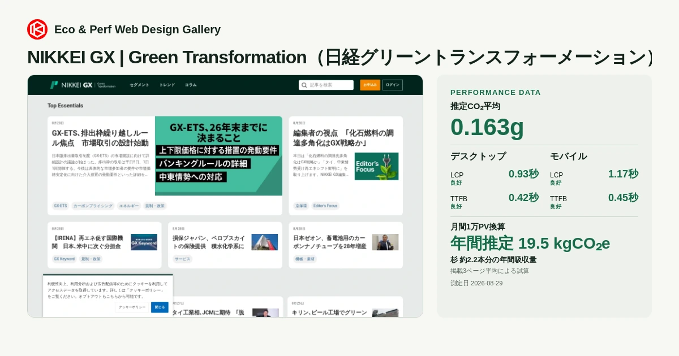Click the building thumbnail in the 損保ジャパン card
The image size is (679, 356).
(265, 242)
